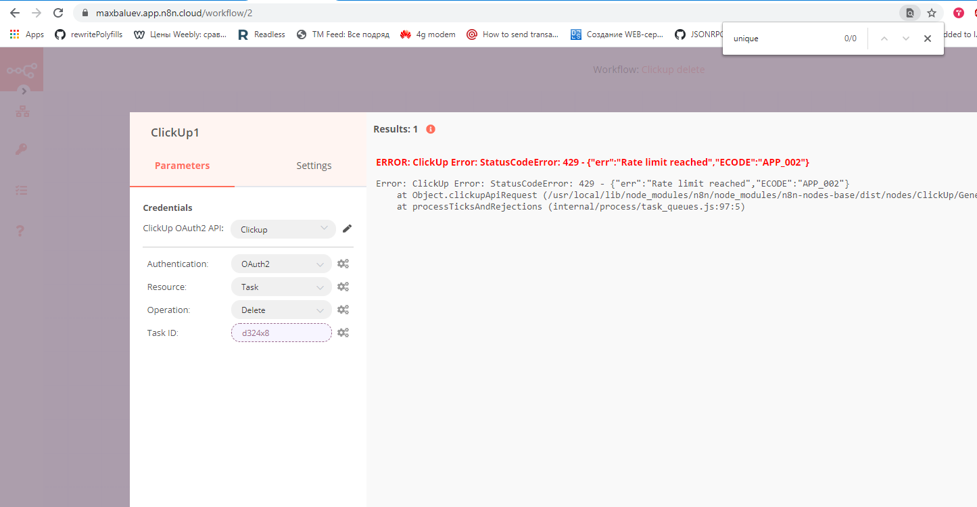977x507 pixels.
Task: Click the Task ID field containing d324x8
Action: click(x=281, y=333)
